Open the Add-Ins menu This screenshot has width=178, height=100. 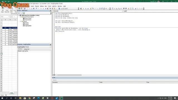pos(55,6)
